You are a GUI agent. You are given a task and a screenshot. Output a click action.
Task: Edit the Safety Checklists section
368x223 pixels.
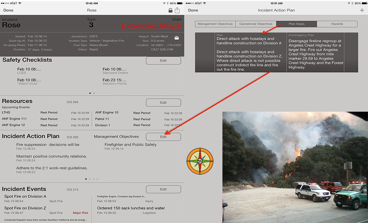click(x=163, y=60)
